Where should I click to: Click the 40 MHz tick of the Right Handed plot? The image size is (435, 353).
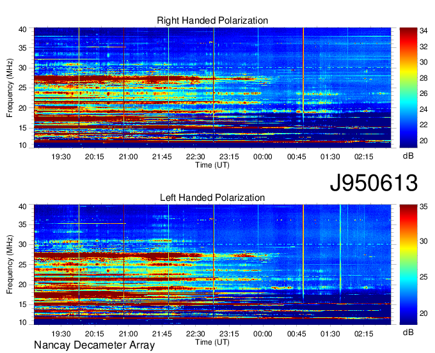point(23,29)
